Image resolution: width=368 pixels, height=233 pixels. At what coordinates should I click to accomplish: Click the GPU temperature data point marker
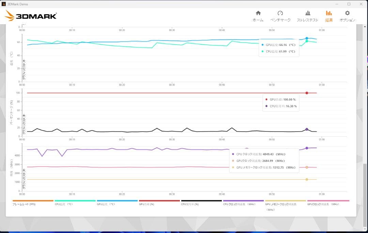pos(307,38)
